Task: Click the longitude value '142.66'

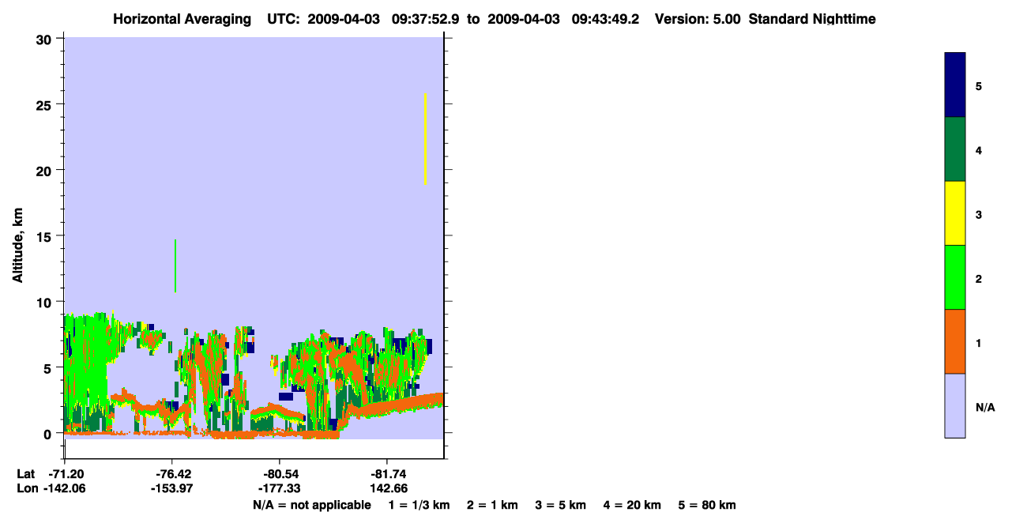Action: (388, 489)
